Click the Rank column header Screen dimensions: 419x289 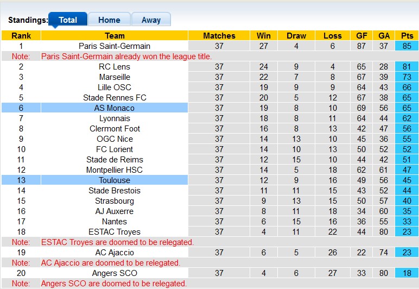tap(21, 36)
